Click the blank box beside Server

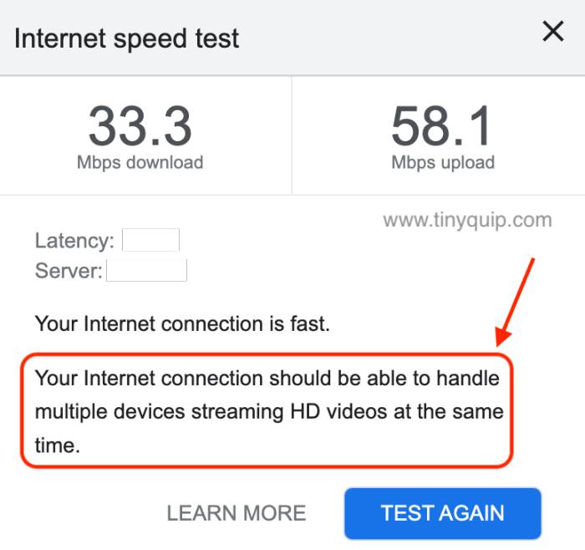point(147,270)
